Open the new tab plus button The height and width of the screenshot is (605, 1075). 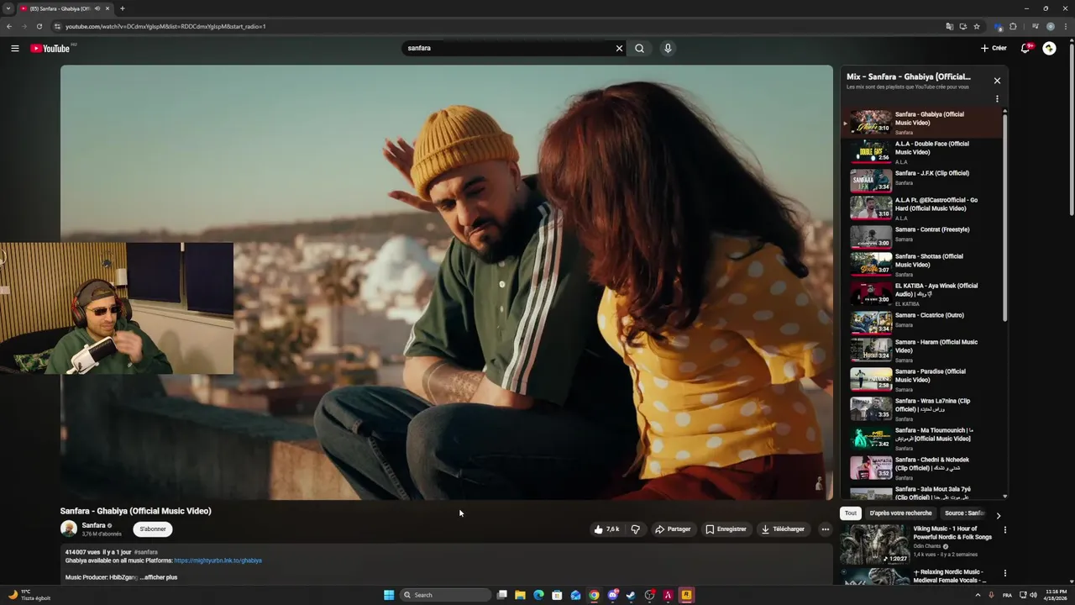(x=122, y=8)
